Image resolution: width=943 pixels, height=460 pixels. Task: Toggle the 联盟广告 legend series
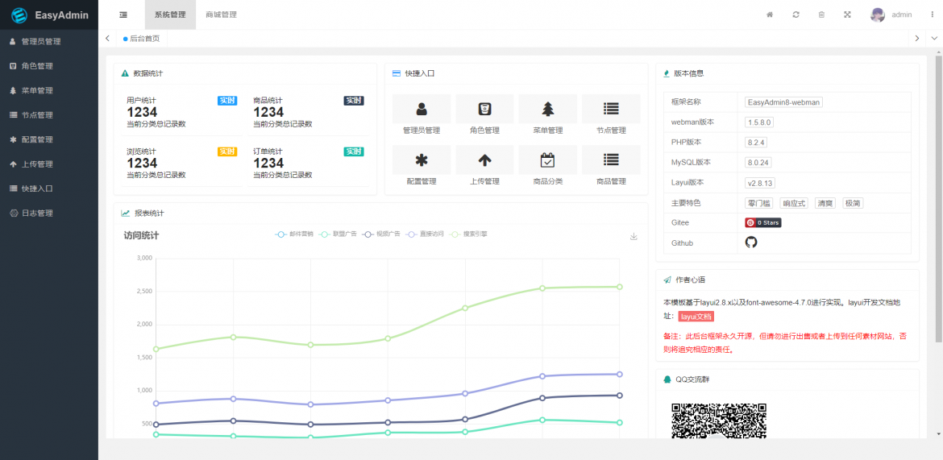pyautogui.click(x=338, y=234)
